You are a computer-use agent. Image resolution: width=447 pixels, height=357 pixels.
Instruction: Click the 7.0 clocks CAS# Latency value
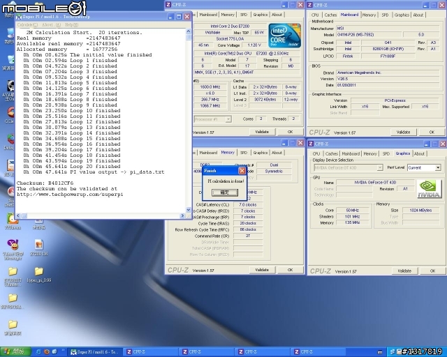pyautogui.click(x=248, y=205)
